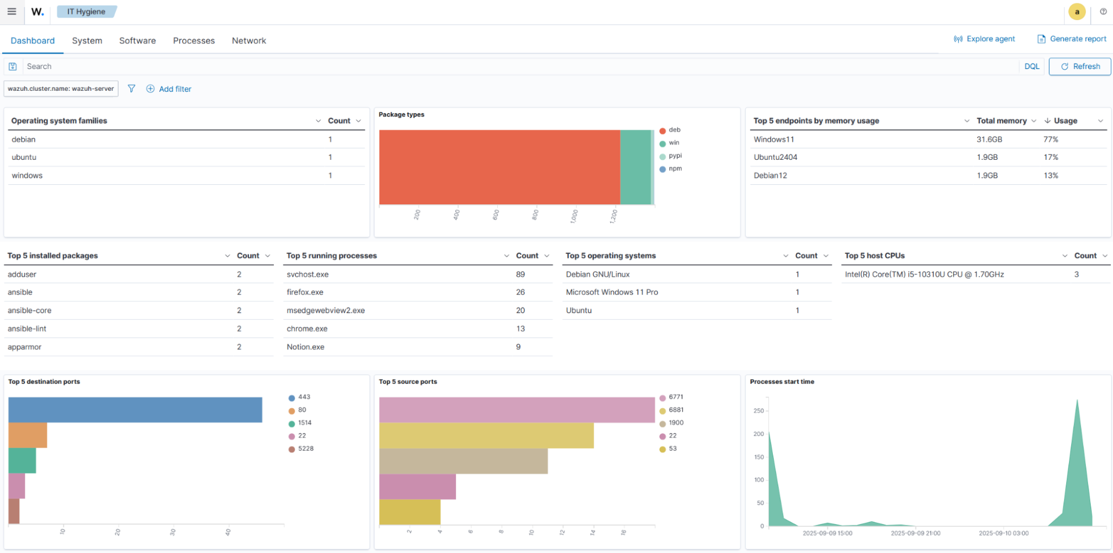This screenshot has width=1113, height=553.
Task: Open the Total memory column dropdown
Action: (1034, 120)
